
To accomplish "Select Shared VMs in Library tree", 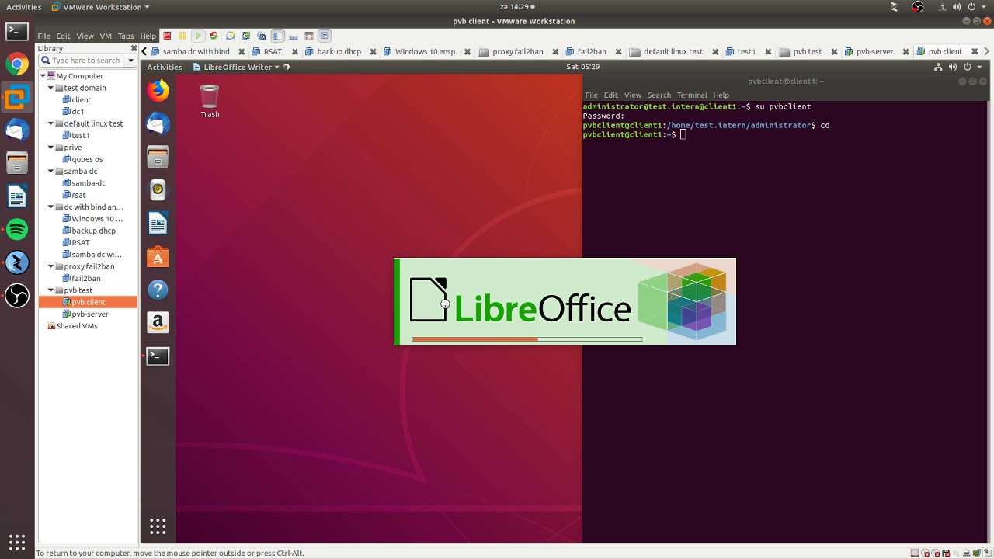I will (x=76, y=326).
